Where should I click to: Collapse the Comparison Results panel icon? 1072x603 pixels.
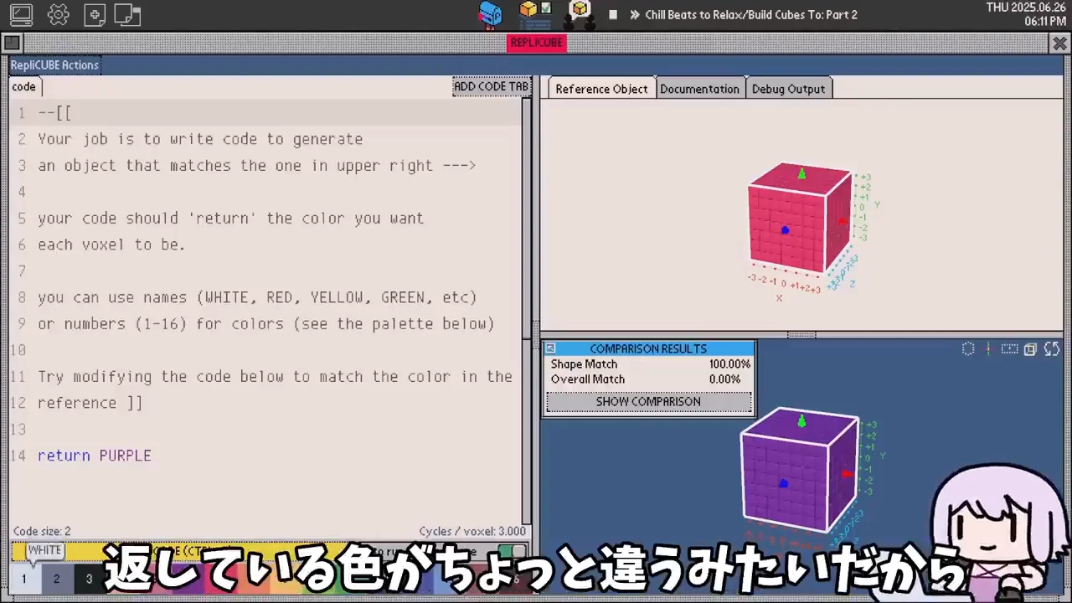550,348
